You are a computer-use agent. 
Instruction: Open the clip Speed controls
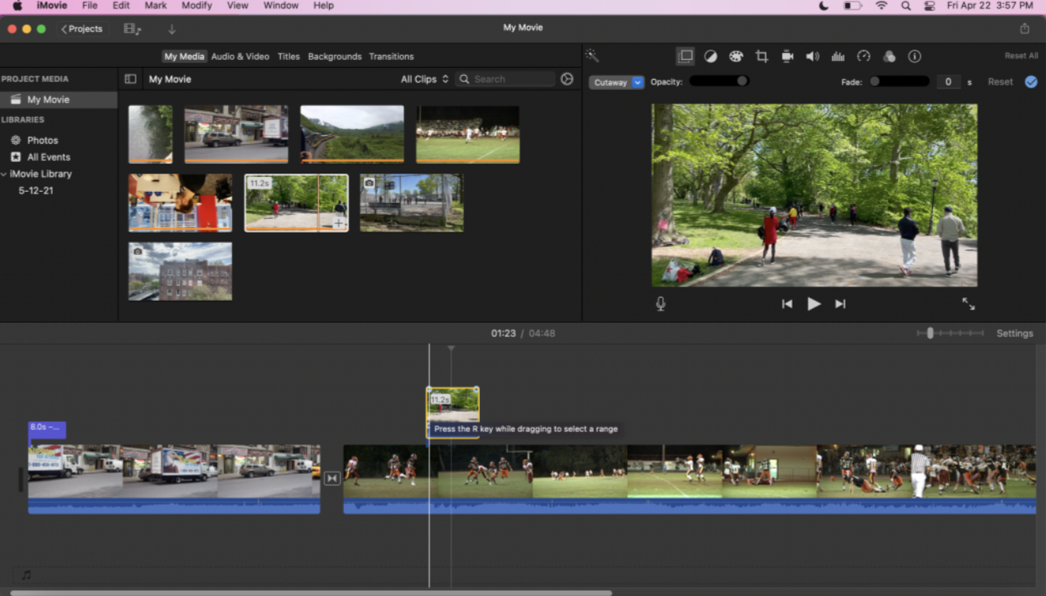click(863, 56)
